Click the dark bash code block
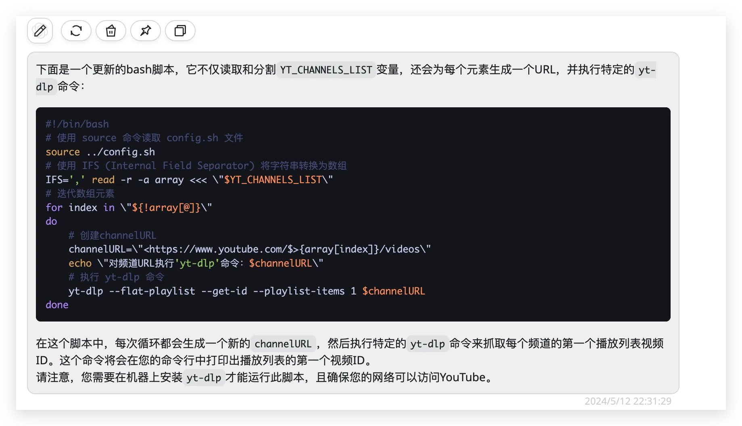The image size is (742, 426). click(x=353, y=214)
